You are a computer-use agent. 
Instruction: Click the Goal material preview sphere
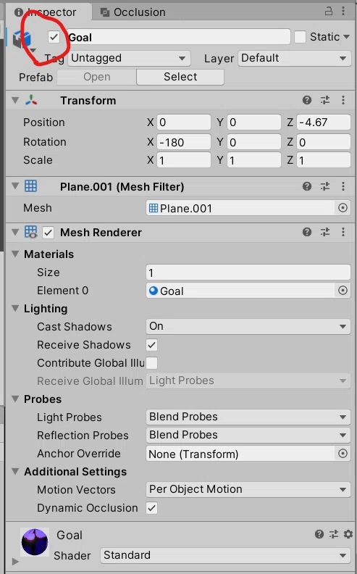[35, 542]
